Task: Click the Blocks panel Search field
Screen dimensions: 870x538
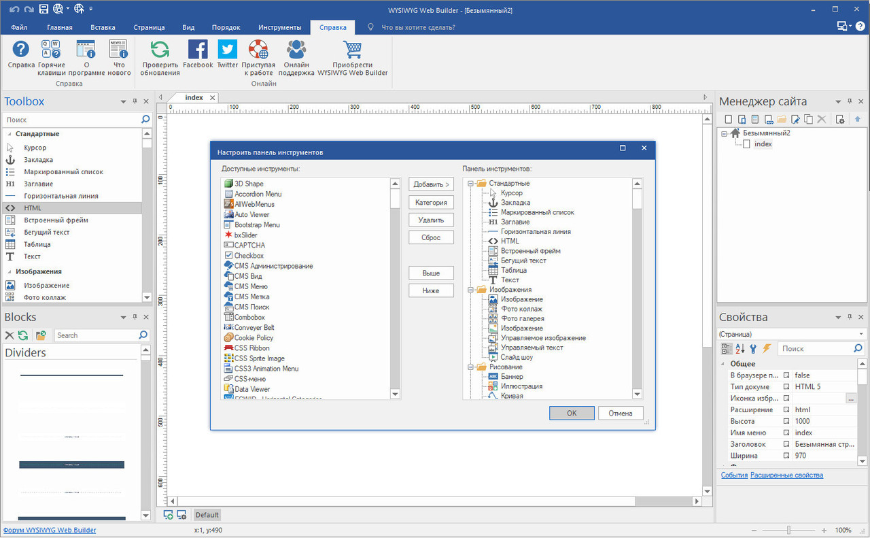Action: tap(95, 335)
